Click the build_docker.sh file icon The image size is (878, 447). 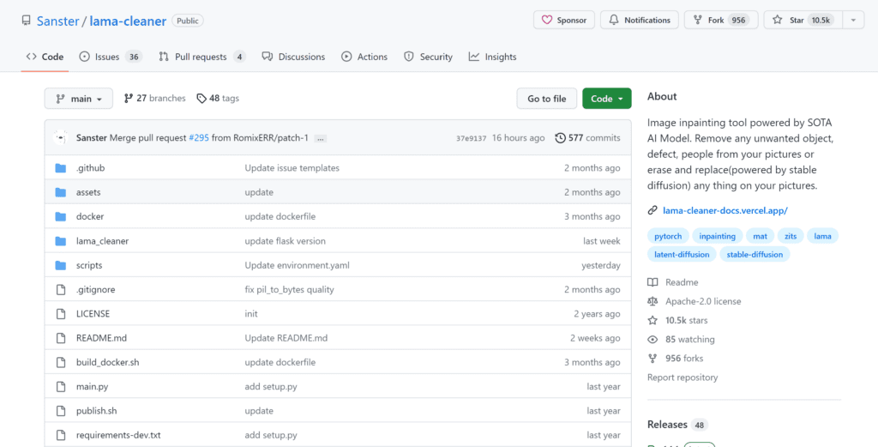pos(61,362)
